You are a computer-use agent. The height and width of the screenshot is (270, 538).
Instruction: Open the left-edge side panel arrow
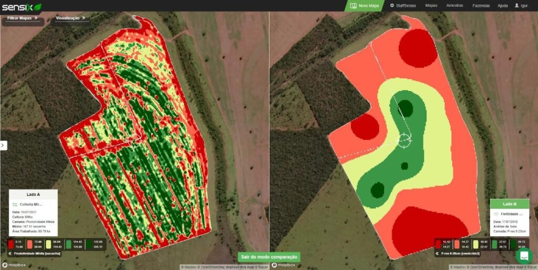(x=3, y=145)
